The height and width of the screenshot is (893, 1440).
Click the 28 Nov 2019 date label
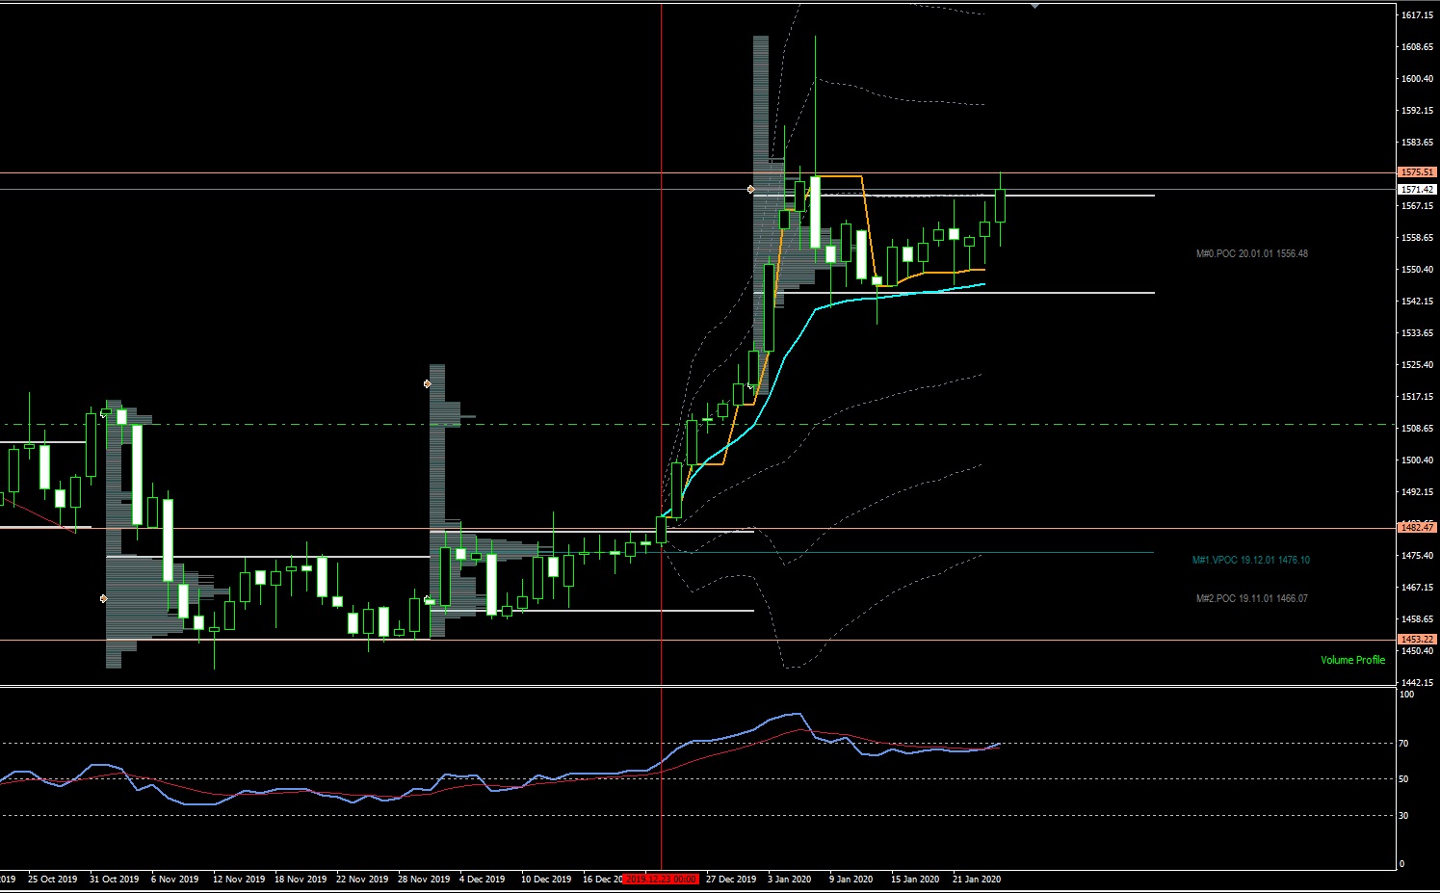(x=423, y=880)
